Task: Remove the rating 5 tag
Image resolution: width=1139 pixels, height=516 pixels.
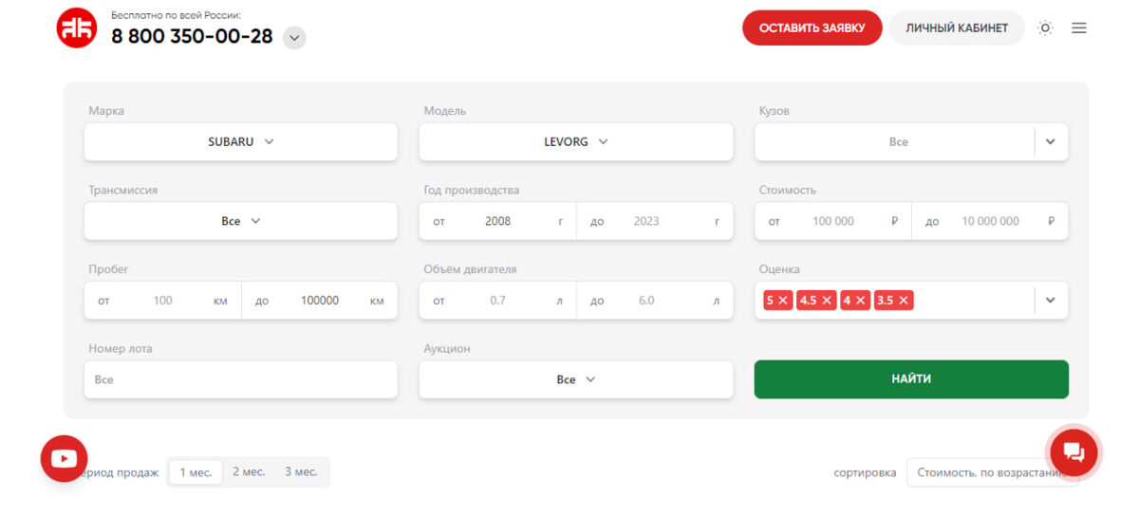Action: (783, 301)
